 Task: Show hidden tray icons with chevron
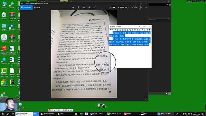[181, 114]
